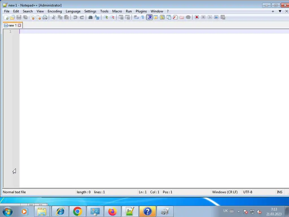Image resolution: width=289 pixels, height=217 pixels.
Task: Click the Save floppy disk icon
Action: pyautogui.click(x=19, y=17)
